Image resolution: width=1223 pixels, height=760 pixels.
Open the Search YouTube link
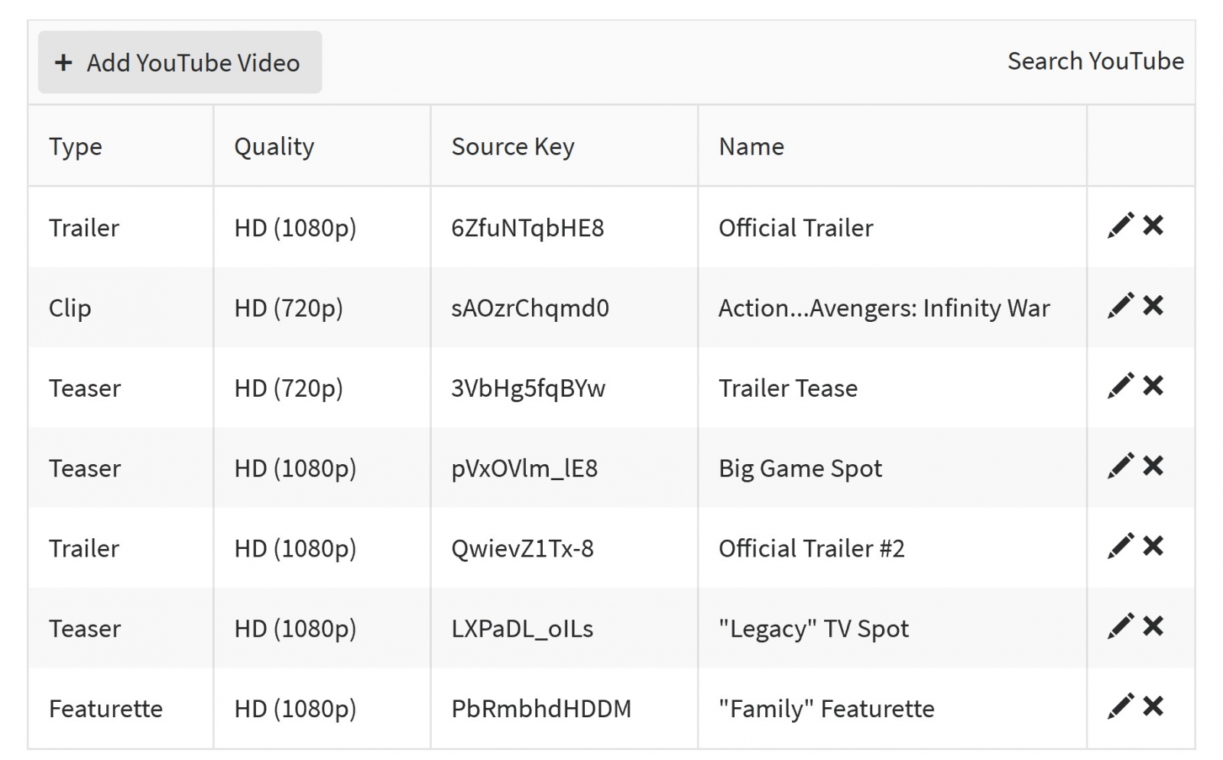[1095, 61]
